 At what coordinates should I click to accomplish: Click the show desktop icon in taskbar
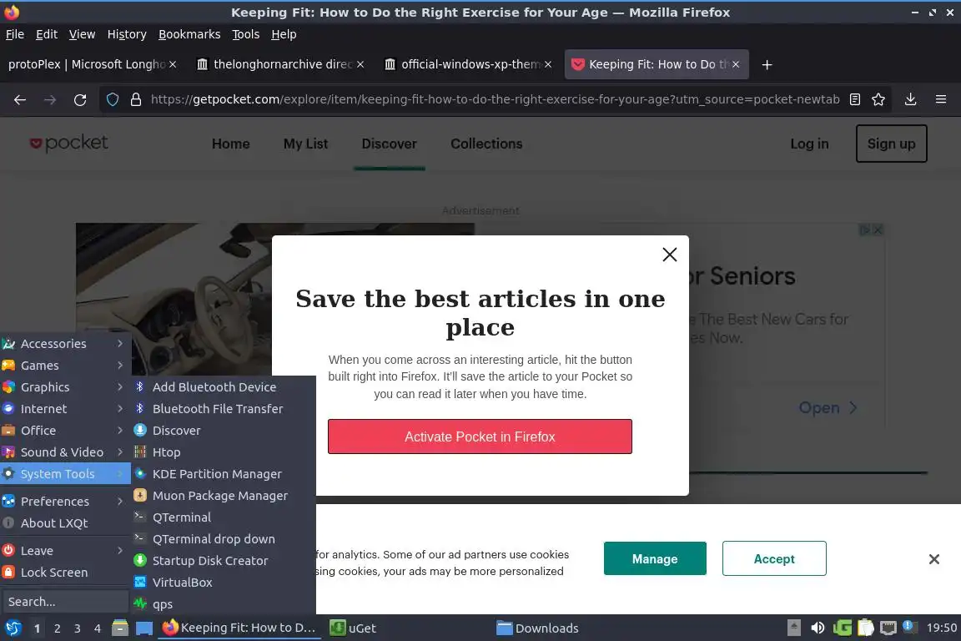coord(144,628)
